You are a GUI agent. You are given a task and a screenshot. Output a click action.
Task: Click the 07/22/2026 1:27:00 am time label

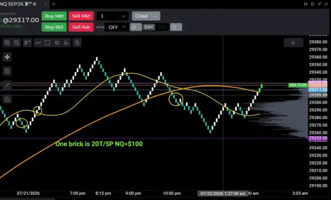[x=223, y=194]
